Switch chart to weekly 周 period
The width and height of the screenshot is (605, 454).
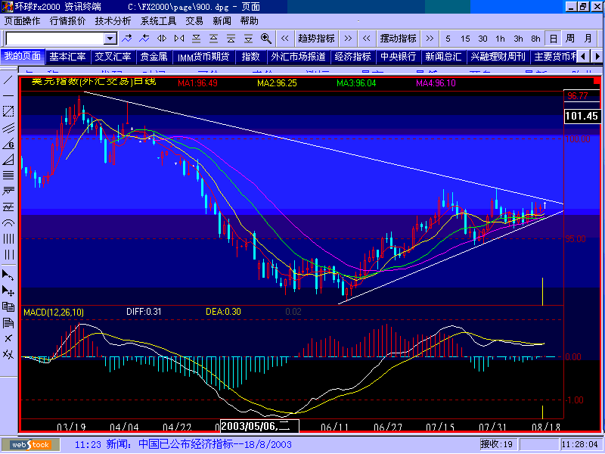570,39
